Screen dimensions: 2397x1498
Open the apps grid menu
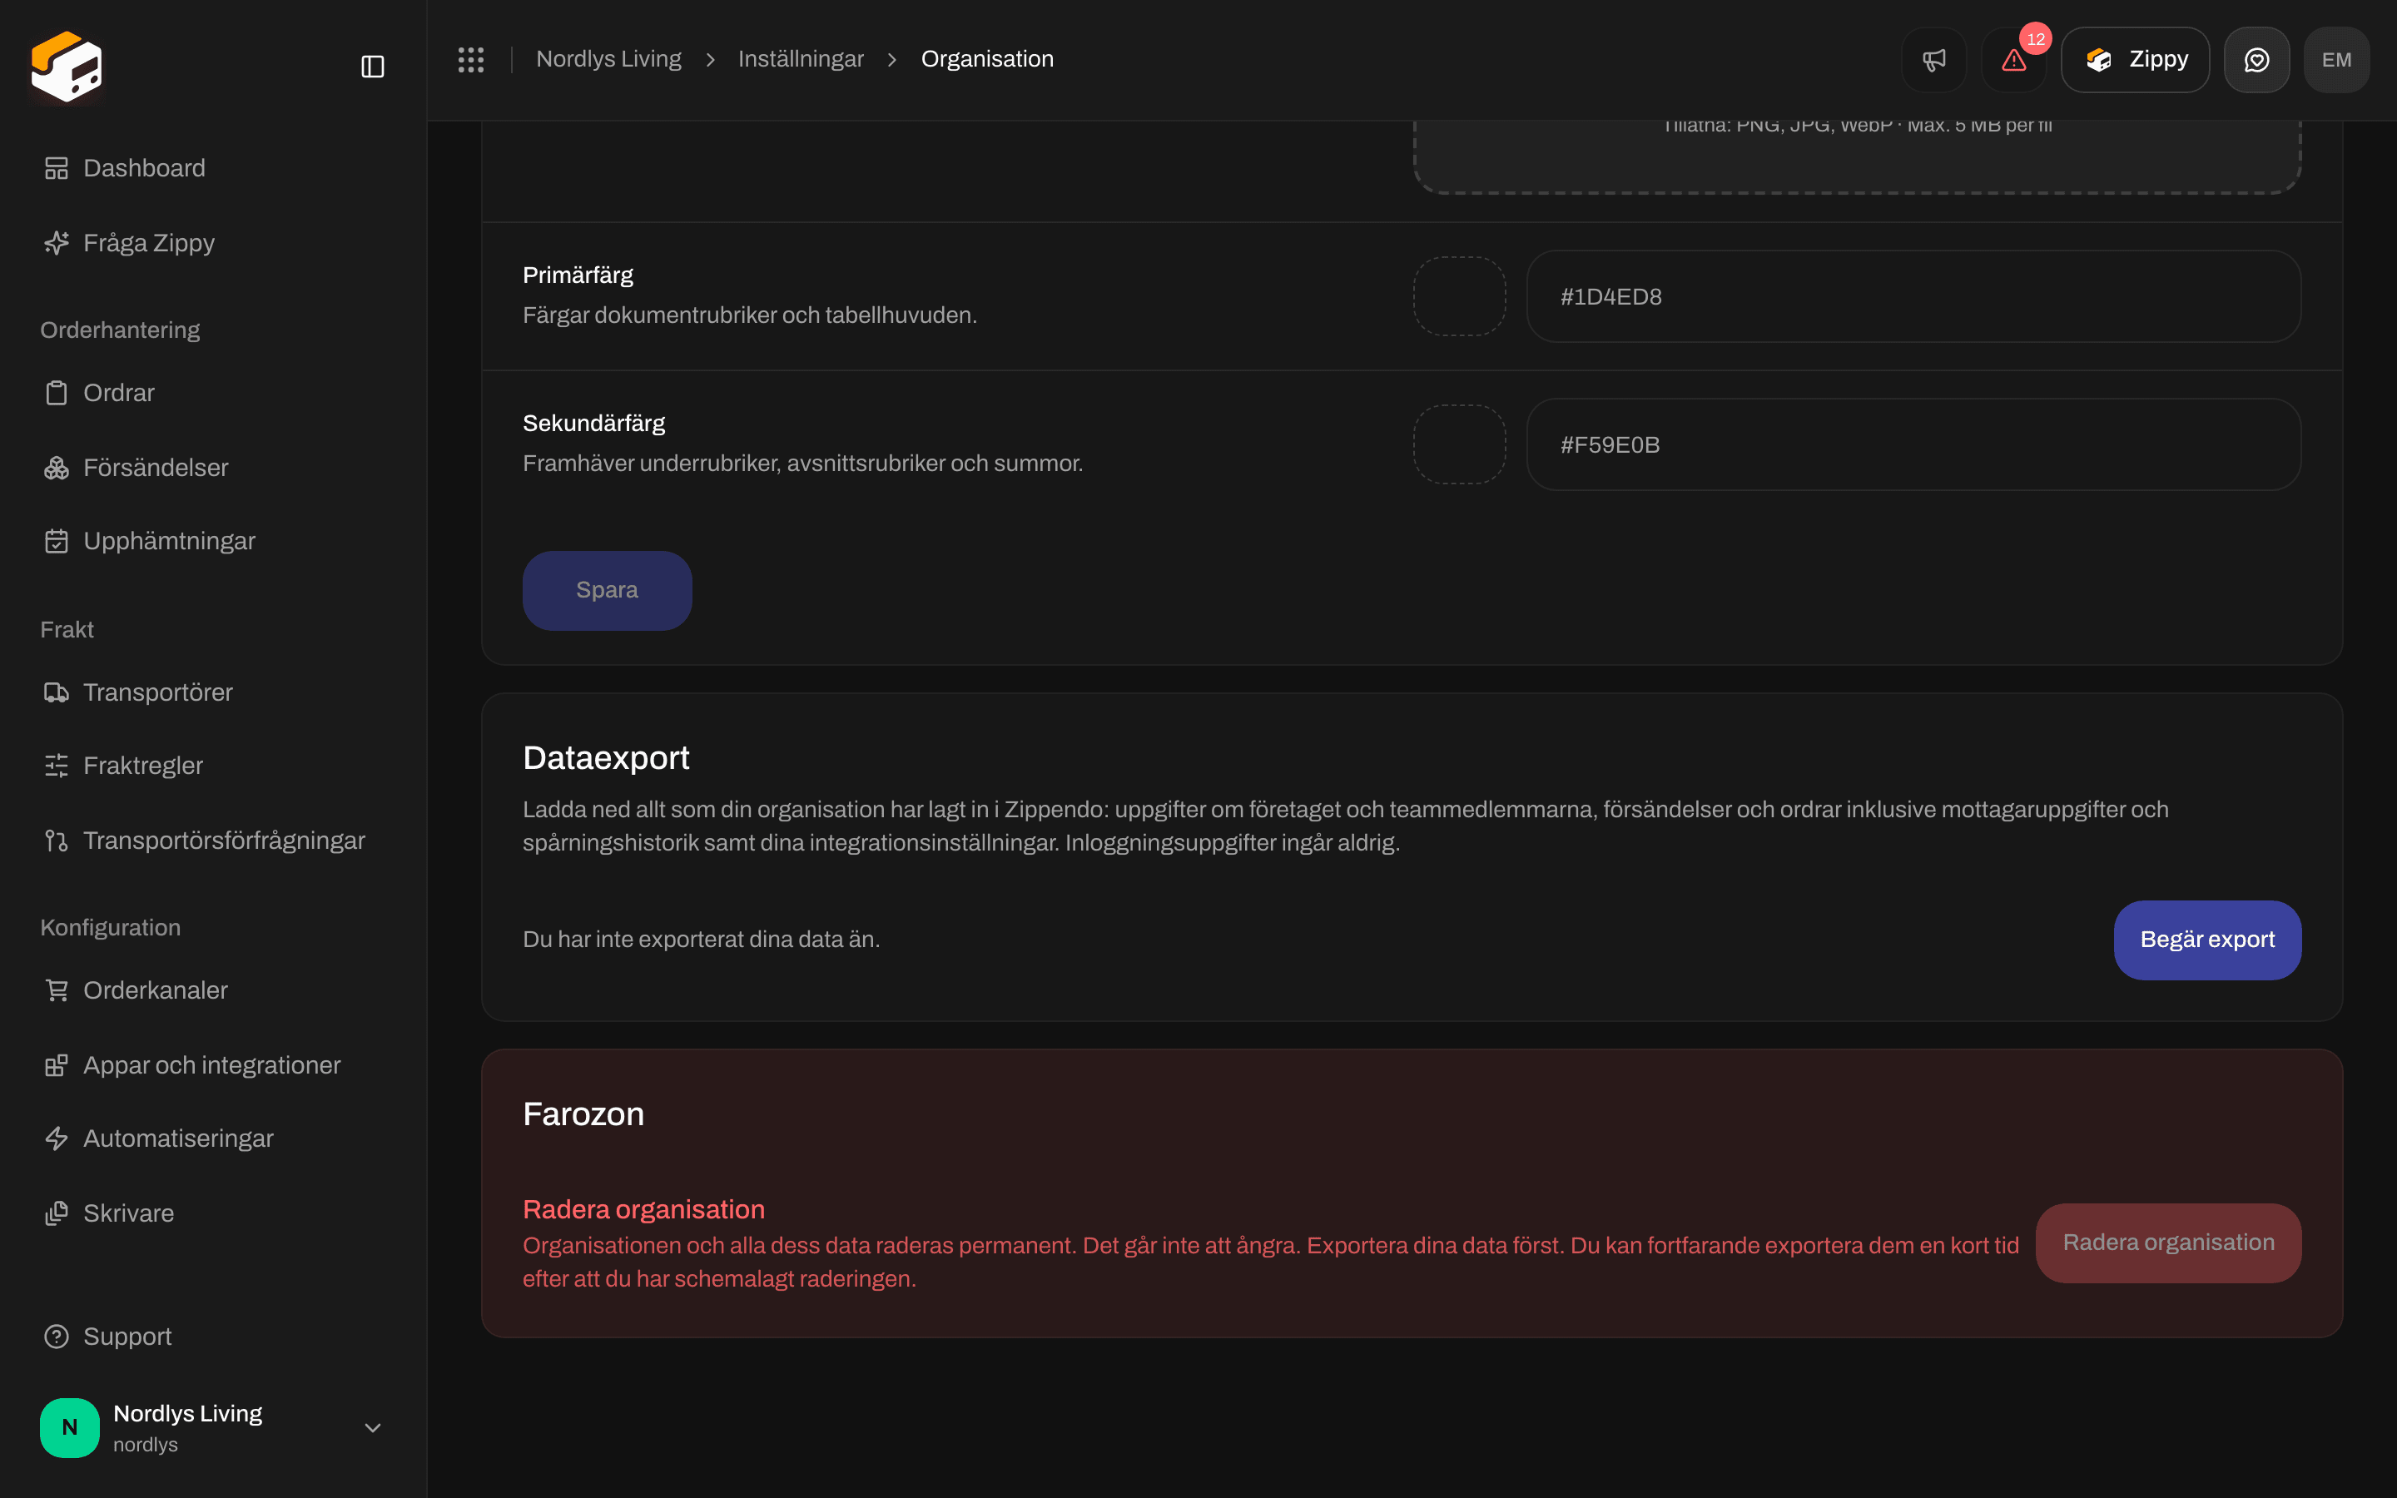[470, 59]
